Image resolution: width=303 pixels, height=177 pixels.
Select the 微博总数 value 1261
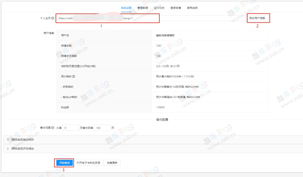click(x=159, y=46)
